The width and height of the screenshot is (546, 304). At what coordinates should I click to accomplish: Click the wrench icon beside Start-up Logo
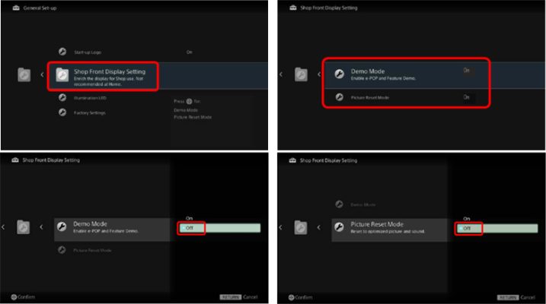point(62,52)
